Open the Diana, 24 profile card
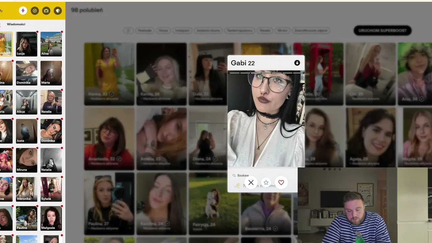432x243 pixels. tap(208, 139)
